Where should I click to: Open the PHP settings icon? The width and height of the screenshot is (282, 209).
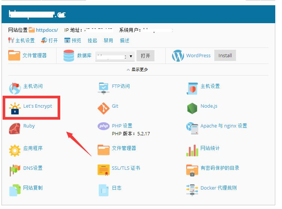(104, 126)
